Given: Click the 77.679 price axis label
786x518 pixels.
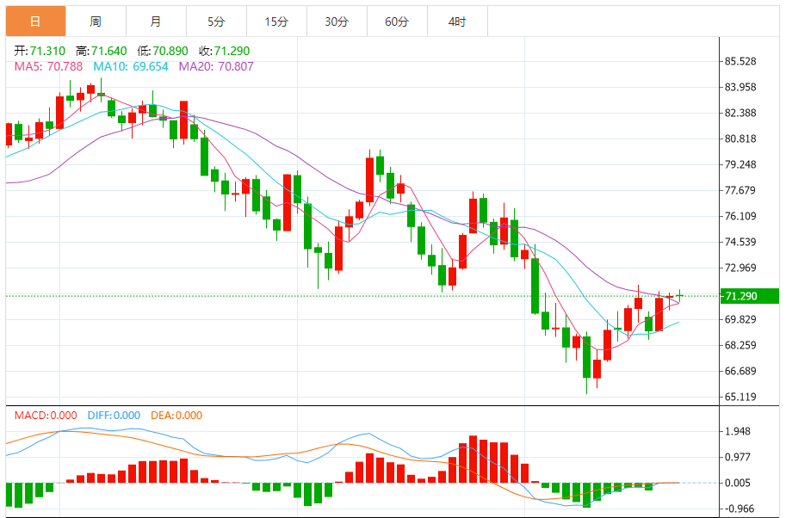Looking at the screenshot, I should click(x=740, y=190).
